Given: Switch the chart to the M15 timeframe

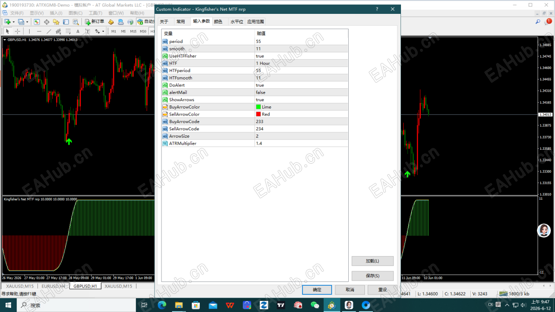Looking at the screenshot, I should 133,31.
